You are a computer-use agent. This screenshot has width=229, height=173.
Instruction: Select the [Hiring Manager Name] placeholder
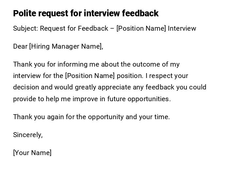click(x=65, y=46)
